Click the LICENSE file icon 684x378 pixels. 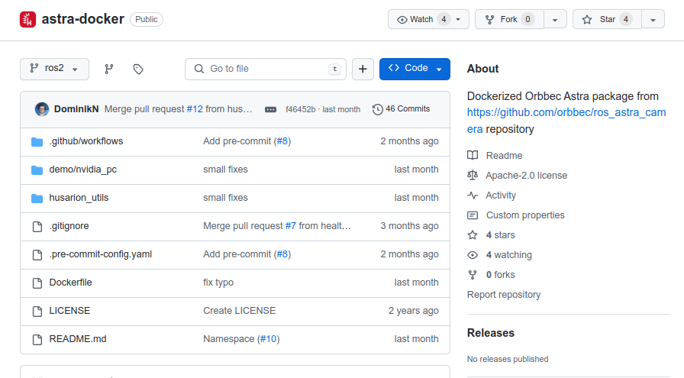(37, 312)
